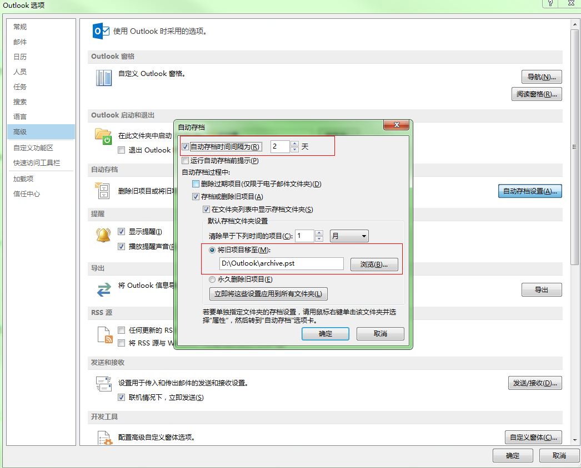
Task: Click the developer tools custom form icon
Action: [105, 438]
